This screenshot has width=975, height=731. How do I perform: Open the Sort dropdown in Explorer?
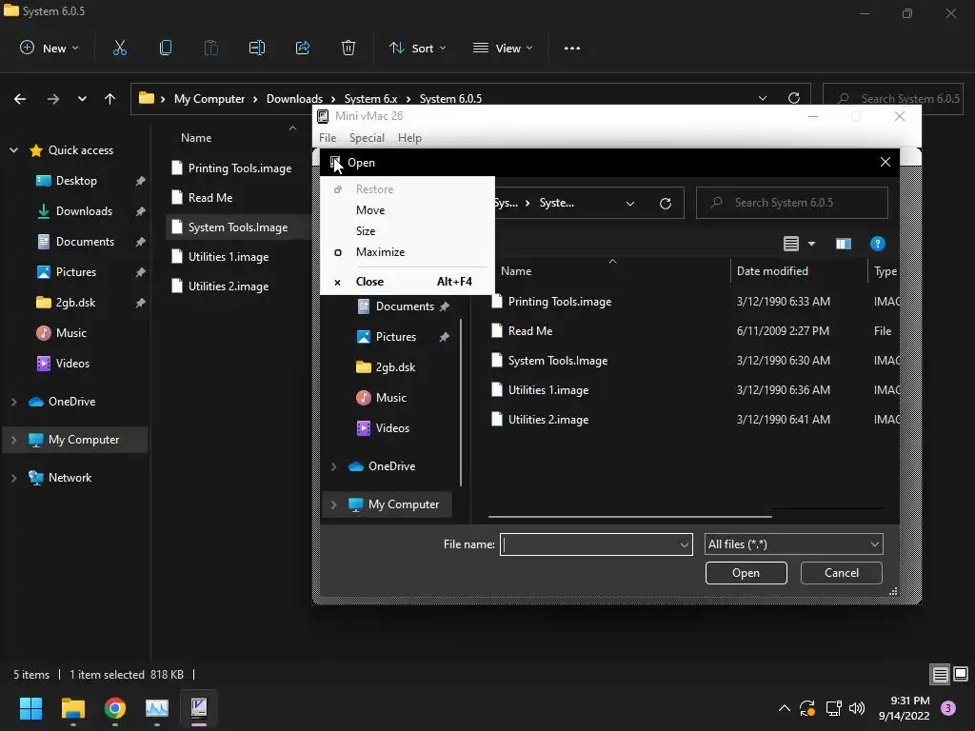tap(417, 48)
